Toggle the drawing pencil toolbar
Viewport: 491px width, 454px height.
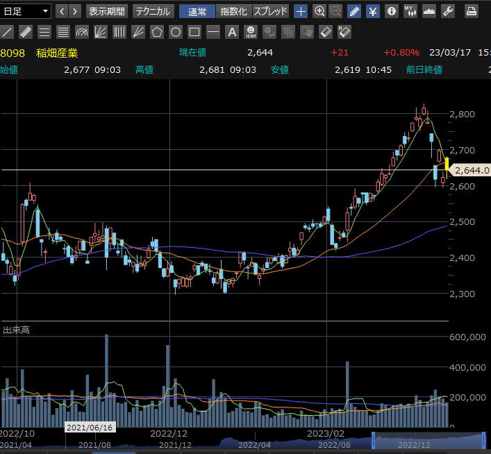coord(354,12)
